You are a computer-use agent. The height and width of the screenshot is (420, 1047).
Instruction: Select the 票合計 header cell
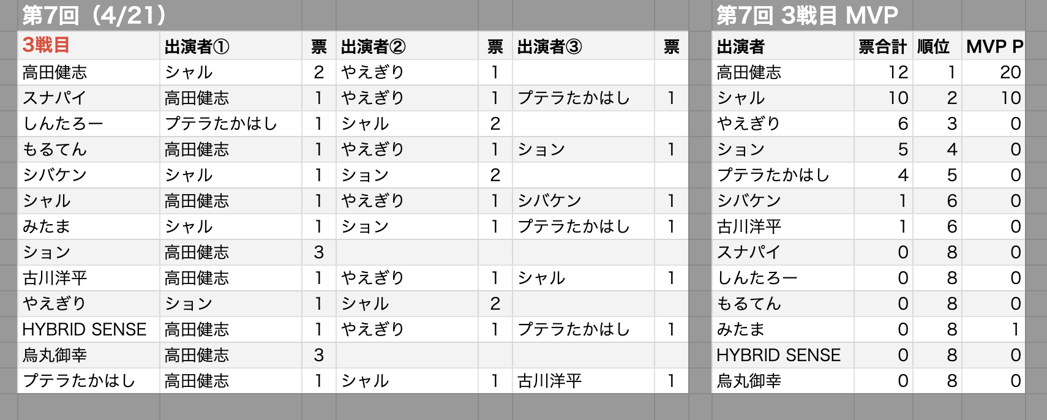(883, 46)
